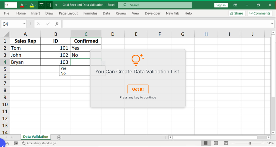
Task: Click the Share button
Action: click(236, 13)
